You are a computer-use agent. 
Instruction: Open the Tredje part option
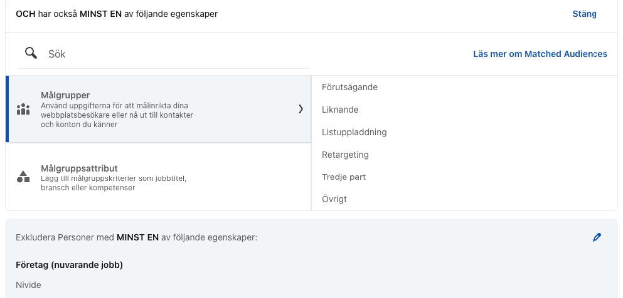pos(343,177)
